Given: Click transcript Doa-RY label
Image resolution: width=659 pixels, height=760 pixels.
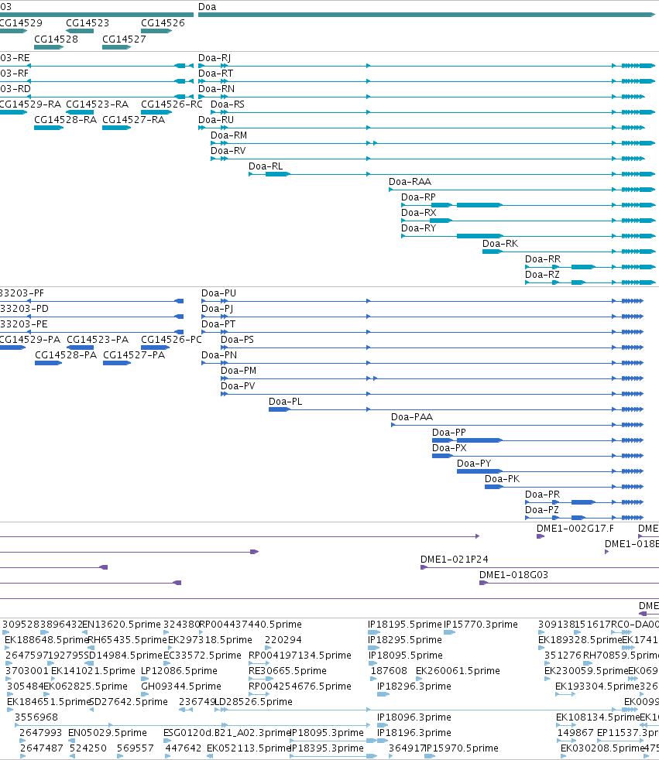Looking at the screenshot, I should tap(418, 229).
